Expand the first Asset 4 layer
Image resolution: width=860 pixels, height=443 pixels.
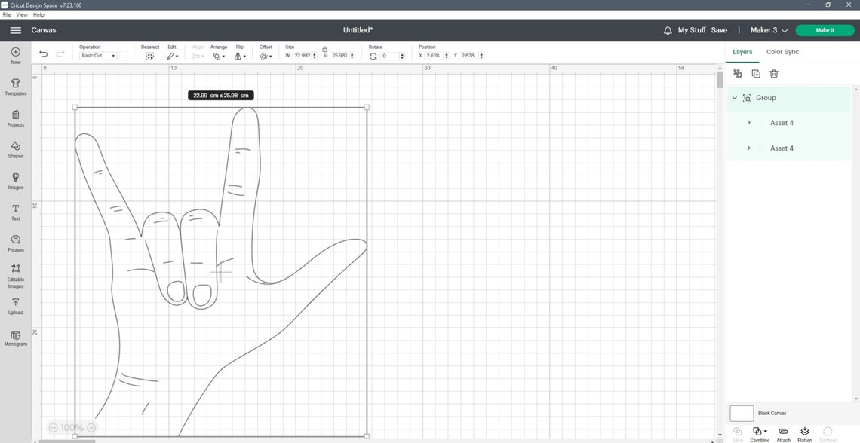click(x=748, y=122)
